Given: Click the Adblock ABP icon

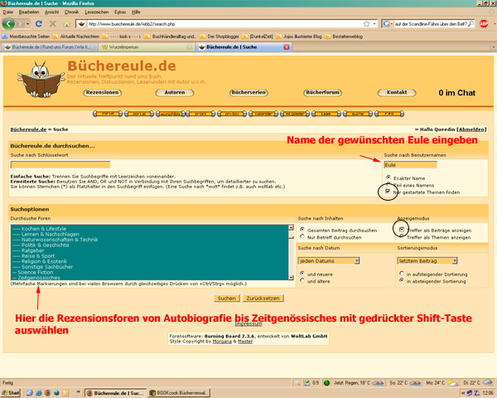Looking at the screenshot, I should click(x=485, y=23).
